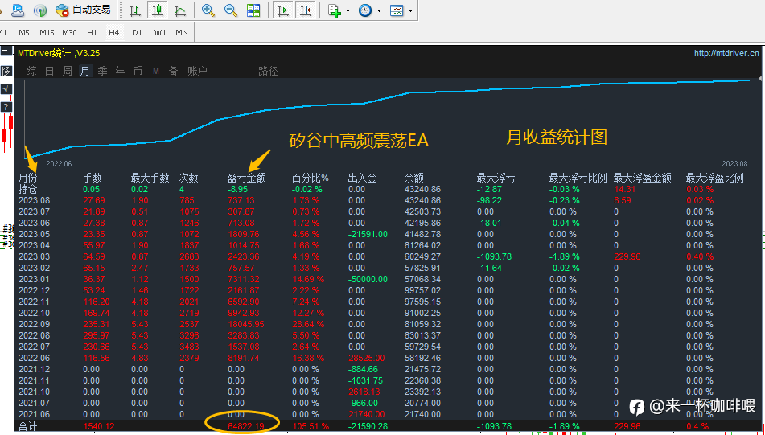Switch to candlestick chart mode
The width and height of the screenshot is (765, 435).
158,10
